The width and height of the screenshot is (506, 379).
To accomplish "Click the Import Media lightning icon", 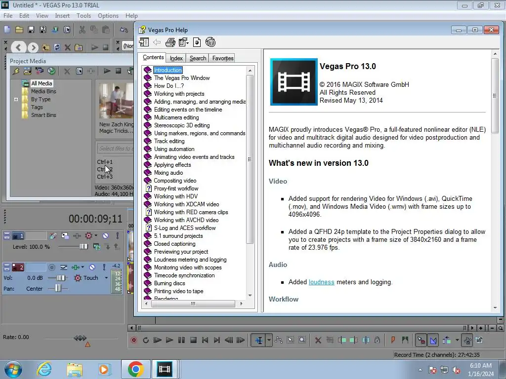I will pos(16,71).
